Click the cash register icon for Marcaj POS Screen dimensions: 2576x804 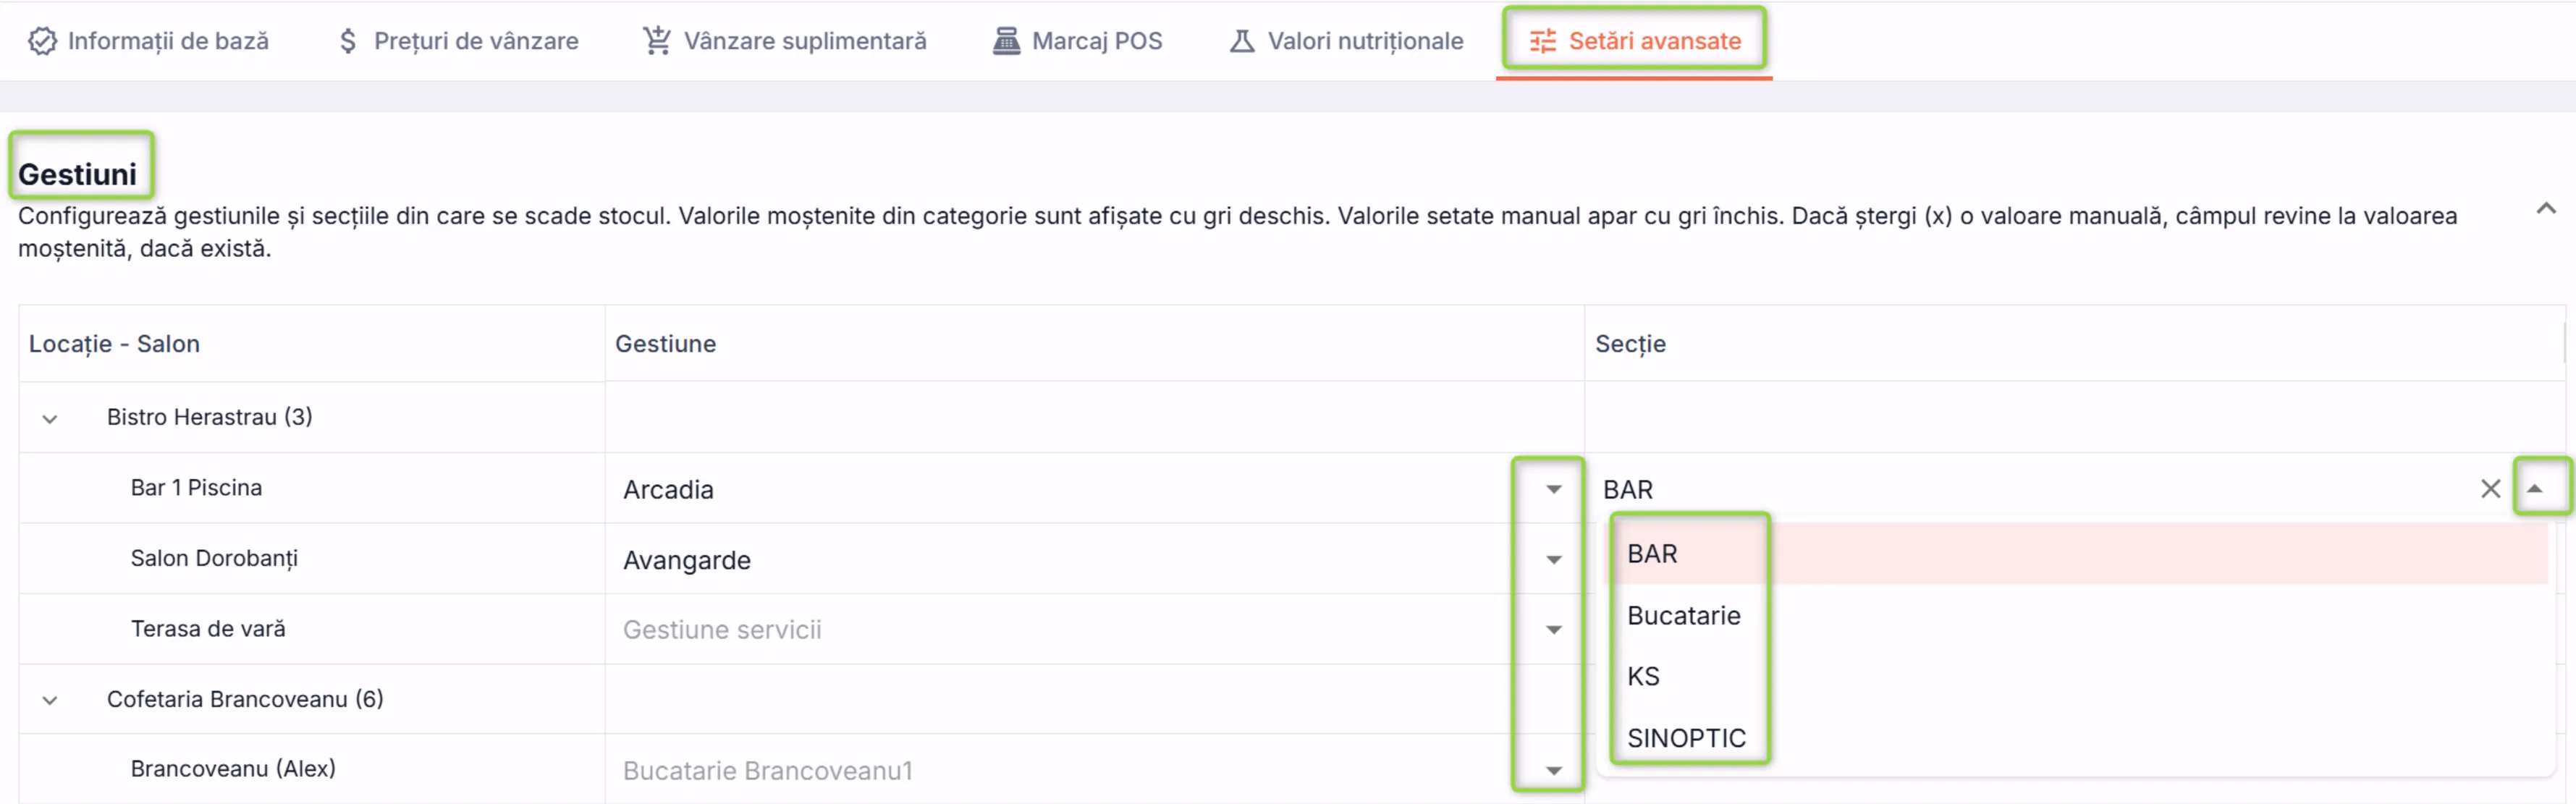(1006, 41)
